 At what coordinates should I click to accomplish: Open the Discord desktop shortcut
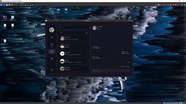tap(66, 10)
